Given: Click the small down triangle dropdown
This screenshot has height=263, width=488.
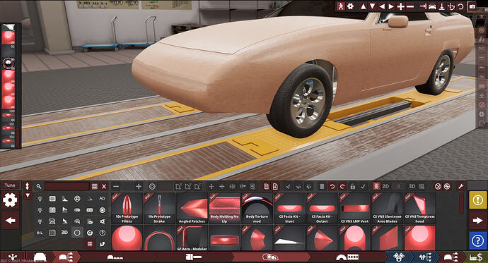Looking at the screenshot, I should [28, 195].
